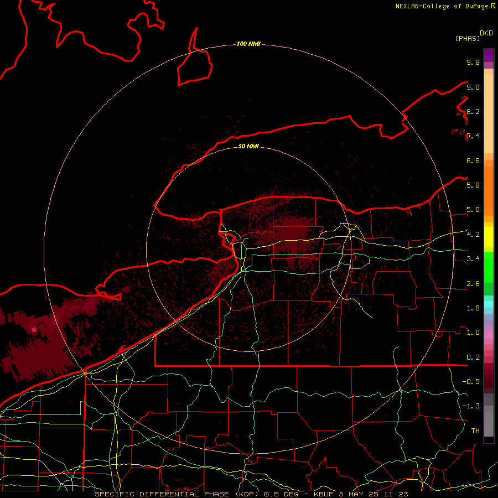Click the 1.8 value on color scale
Viewport: 498px width, 498px height.
473,308
